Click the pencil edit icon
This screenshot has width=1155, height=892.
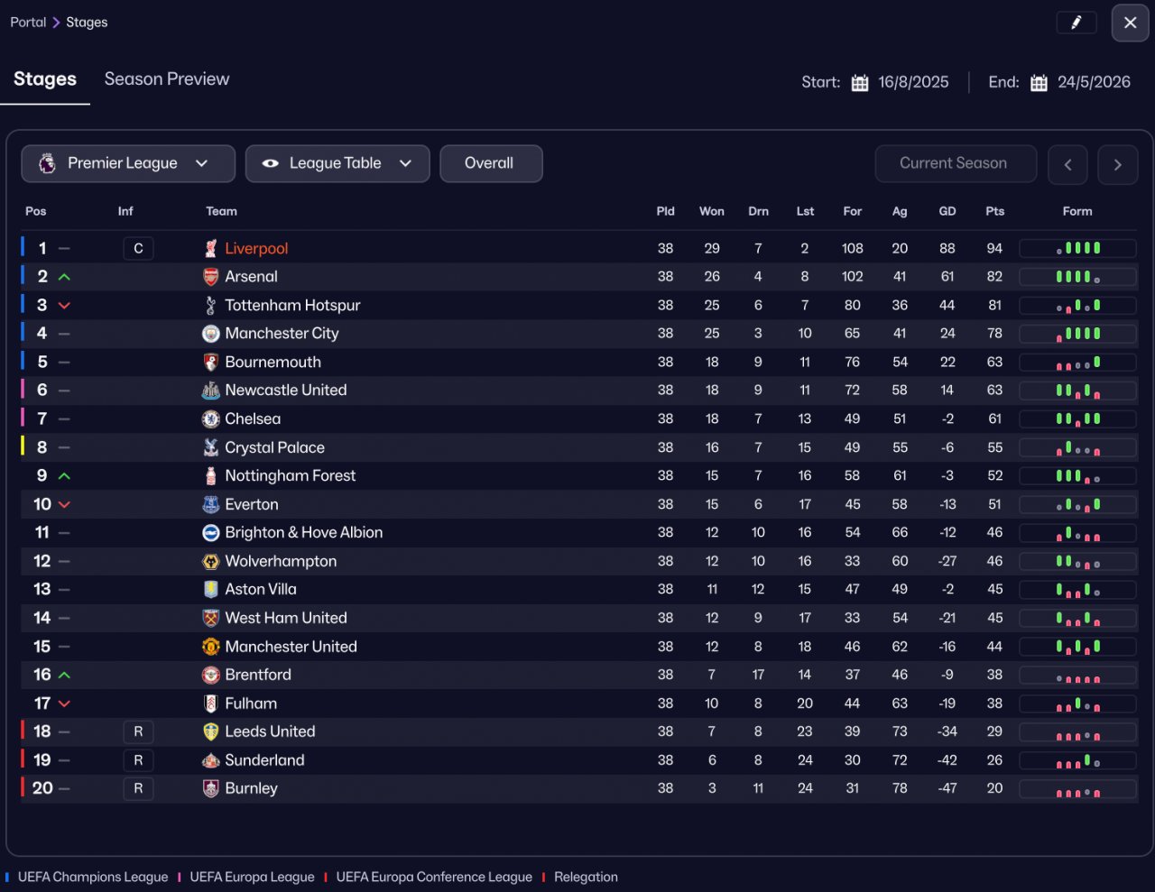pos(1076,23)
